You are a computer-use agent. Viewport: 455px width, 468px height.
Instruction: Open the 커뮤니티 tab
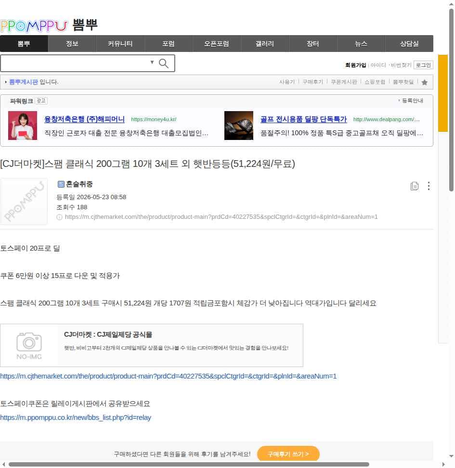[120, 44]
